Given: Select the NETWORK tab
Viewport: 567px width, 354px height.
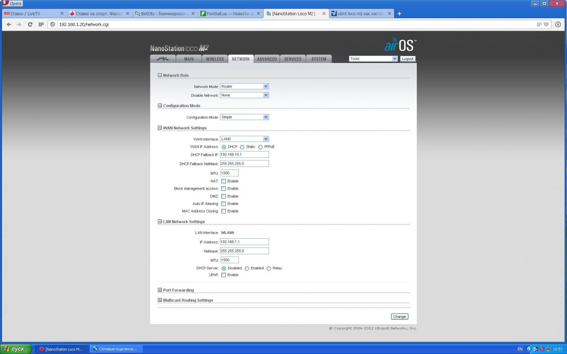Looking at the screenshot, I should 241,59.
